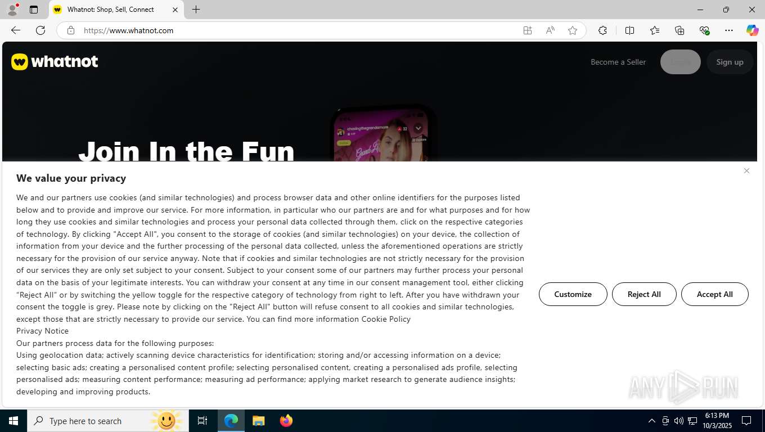Open Task View on the taskbar
The height and width of the screenshot is (432, 765).
tap(202, 421)
